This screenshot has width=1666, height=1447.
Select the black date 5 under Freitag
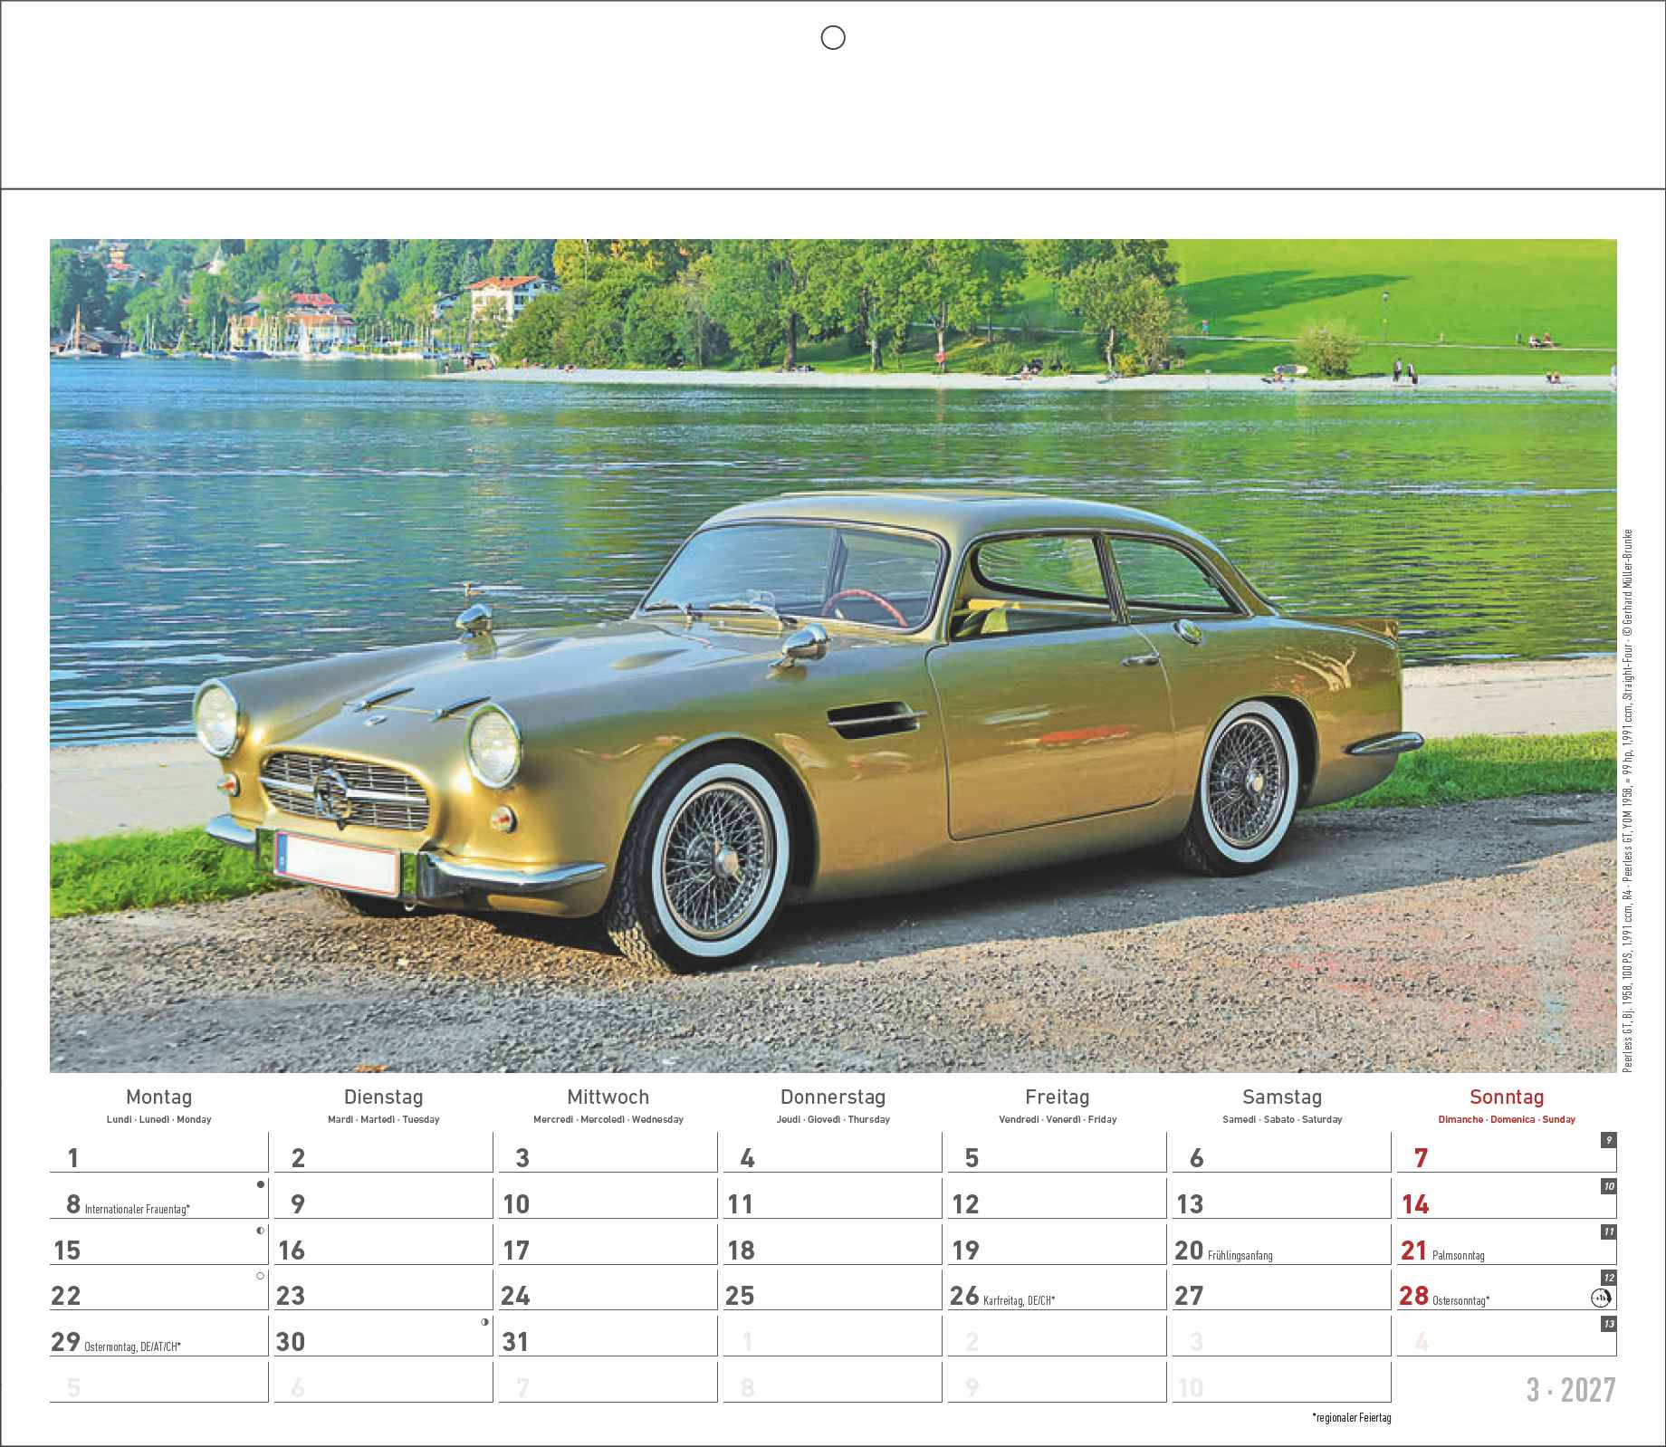tap(972, 1158)
